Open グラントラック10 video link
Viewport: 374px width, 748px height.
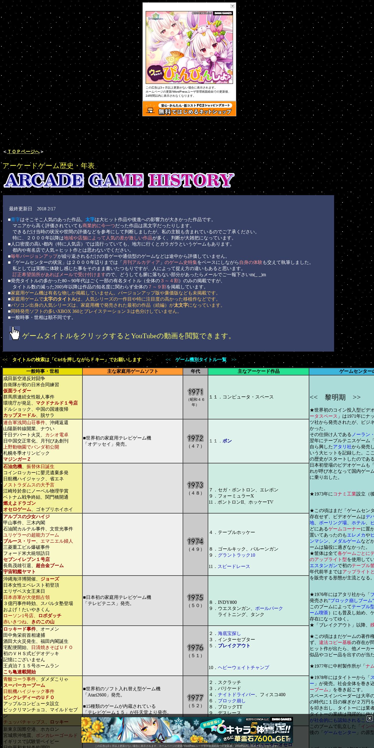[x=236, y=555]
